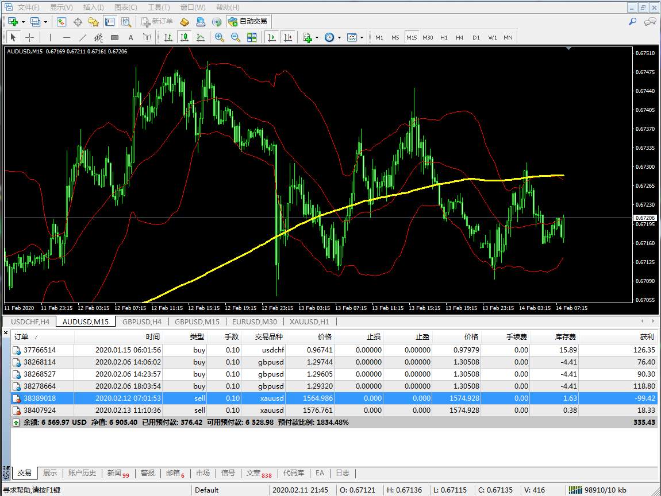
Task: Zoom in on the chart
Action: click(219, 37)
